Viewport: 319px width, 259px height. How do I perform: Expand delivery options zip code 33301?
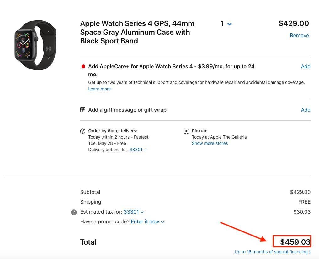[138, 150]
